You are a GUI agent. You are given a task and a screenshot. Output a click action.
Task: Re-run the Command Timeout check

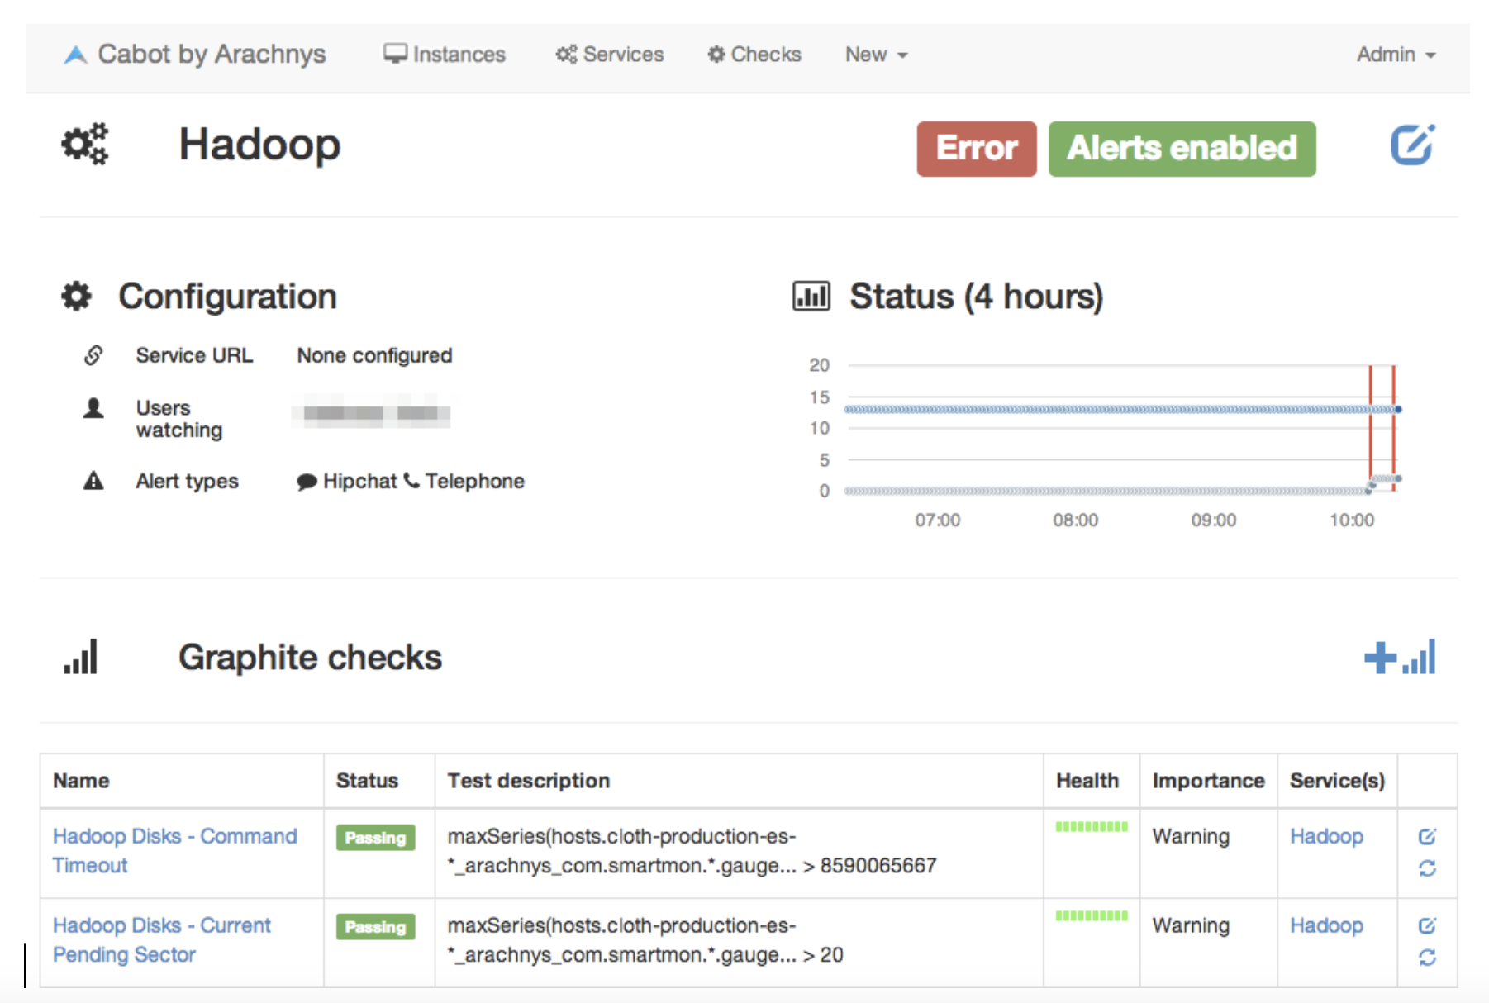(x=1427, y=868)
